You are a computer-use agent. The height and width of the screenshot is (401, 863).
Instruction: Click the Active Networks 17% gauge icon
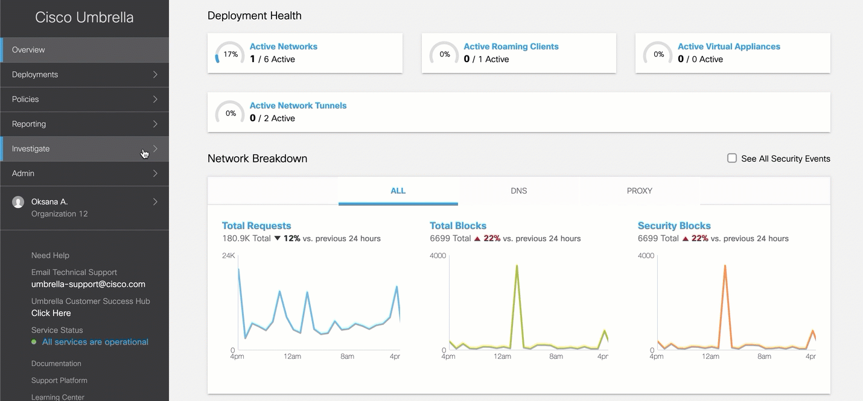click(x=230, y=54)
